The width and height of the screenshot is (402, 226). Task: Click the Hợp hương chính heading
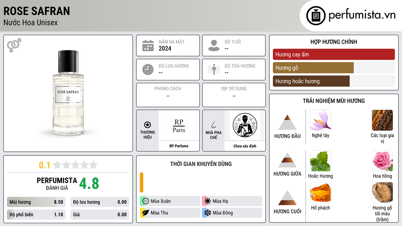pyautogui.click(x=334, y=42)
